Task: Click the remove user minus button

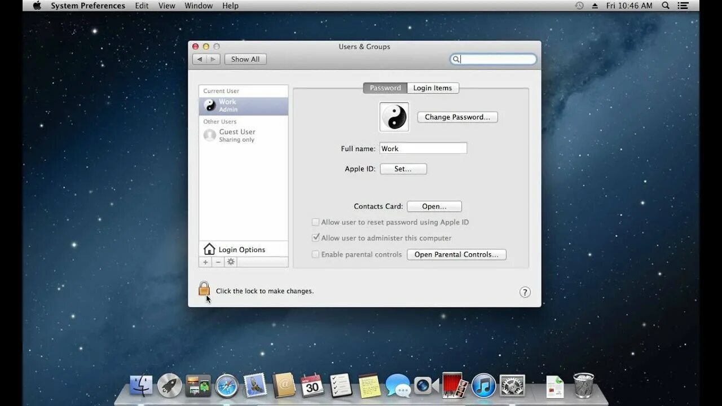Action: [x=218, y=262]
